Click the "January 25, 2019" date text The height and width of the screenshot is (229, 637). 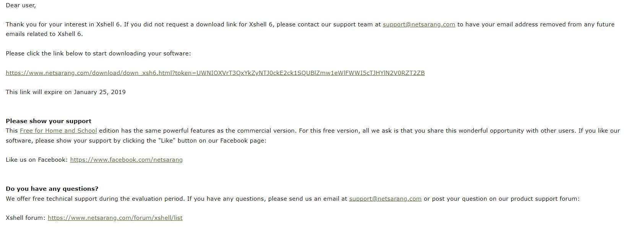[x=99, y=92]
